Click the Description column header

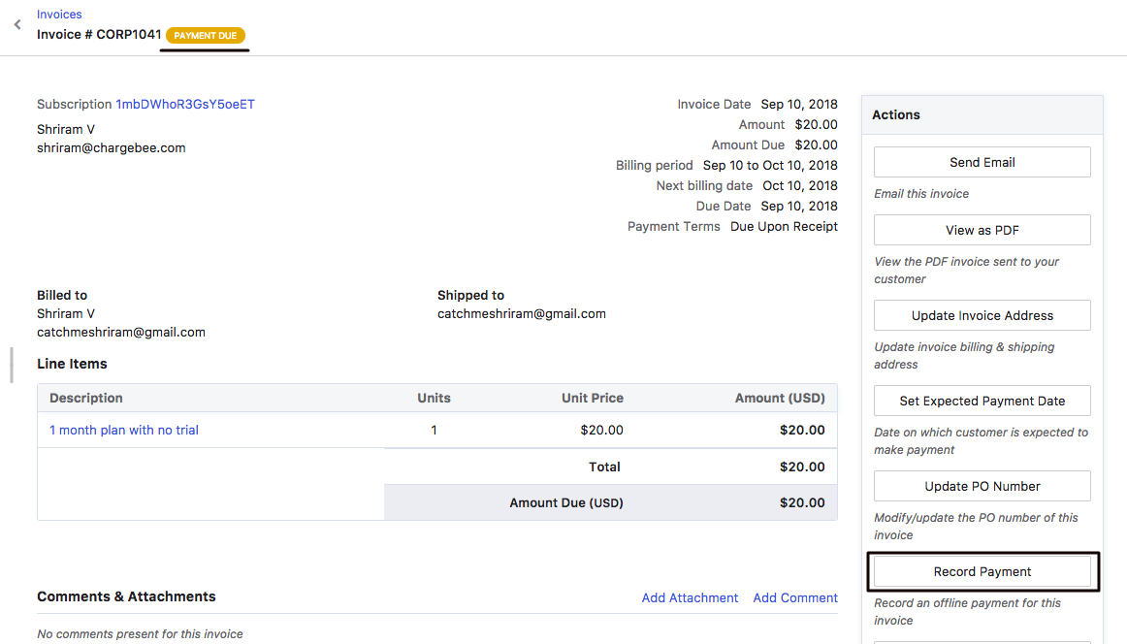click(86, 398)
